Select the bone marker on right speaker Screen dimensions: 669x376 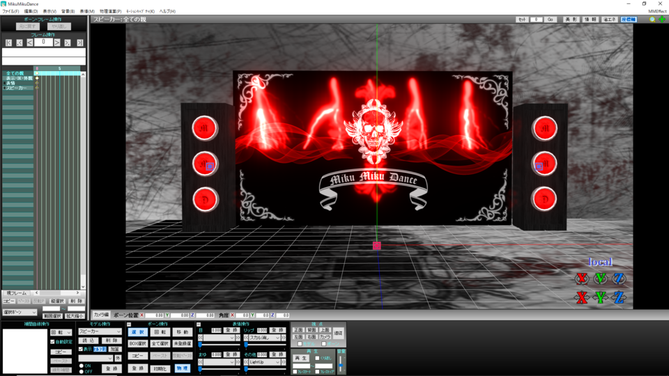(539, 166)
